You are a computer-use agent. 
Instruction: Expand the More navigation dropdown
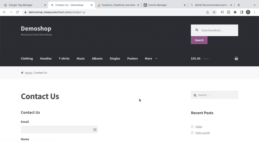pyautogui.click(x=151, y=58)
